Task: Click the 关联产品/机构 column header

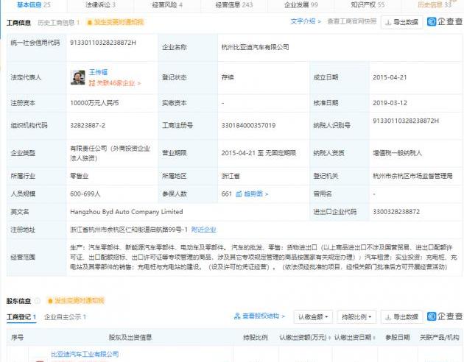Action: point(440,338)
